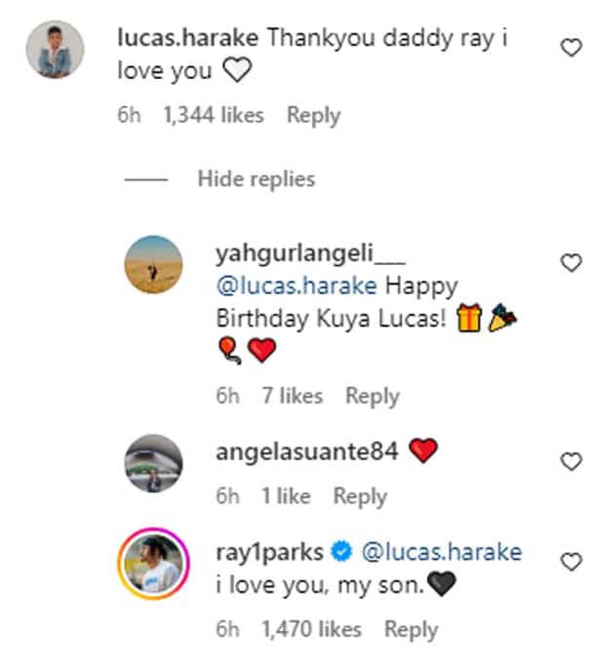The height and width of the screenshot is (662, 604).
Task: Reply to angelasuante84's comment
Action: 360,496
